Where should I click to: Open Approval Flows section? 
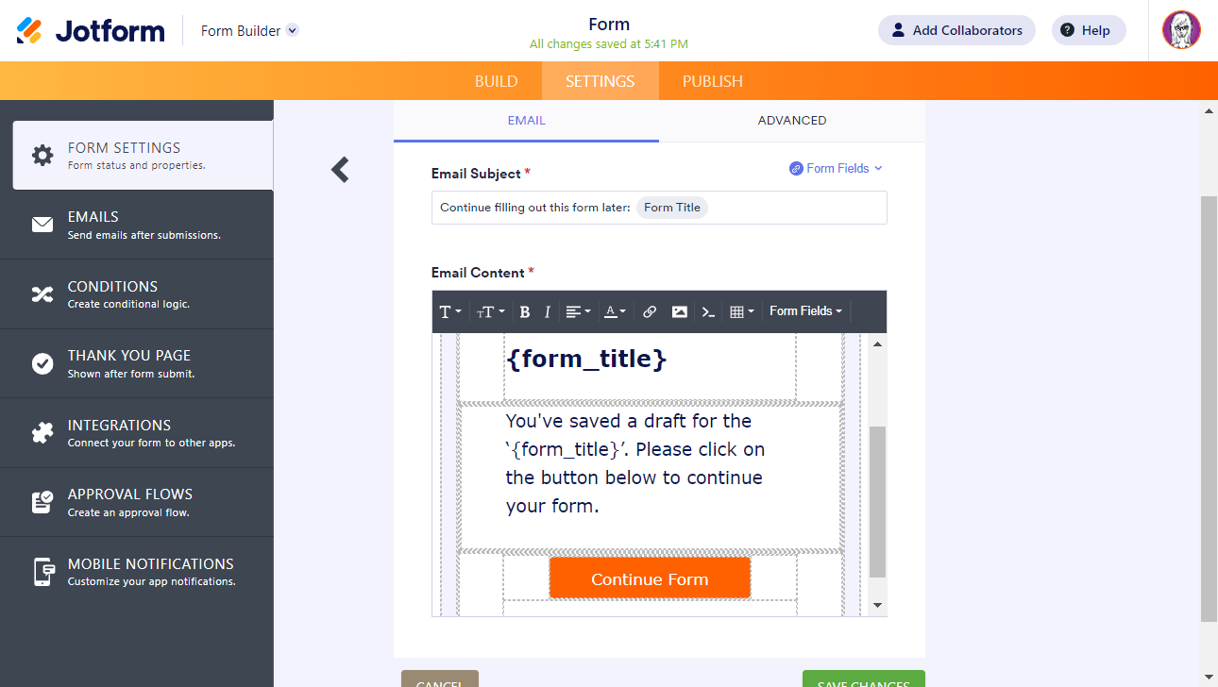click(137, 502)
